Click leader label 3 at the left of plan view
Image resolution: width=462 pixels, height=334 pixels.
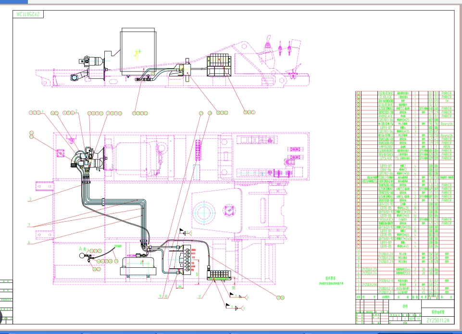pyautogui.click(x=30, y=199)
